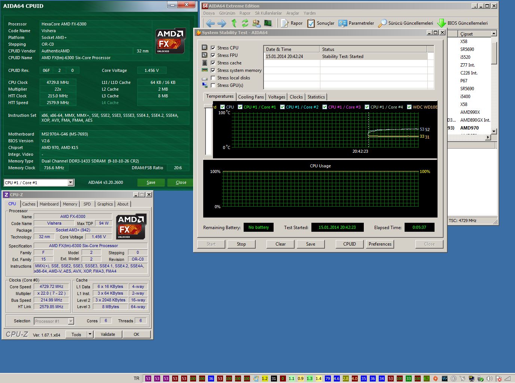Uncheck Stress system memory checkbox
This screenshot has height=383, width=515.
point(213,70)
